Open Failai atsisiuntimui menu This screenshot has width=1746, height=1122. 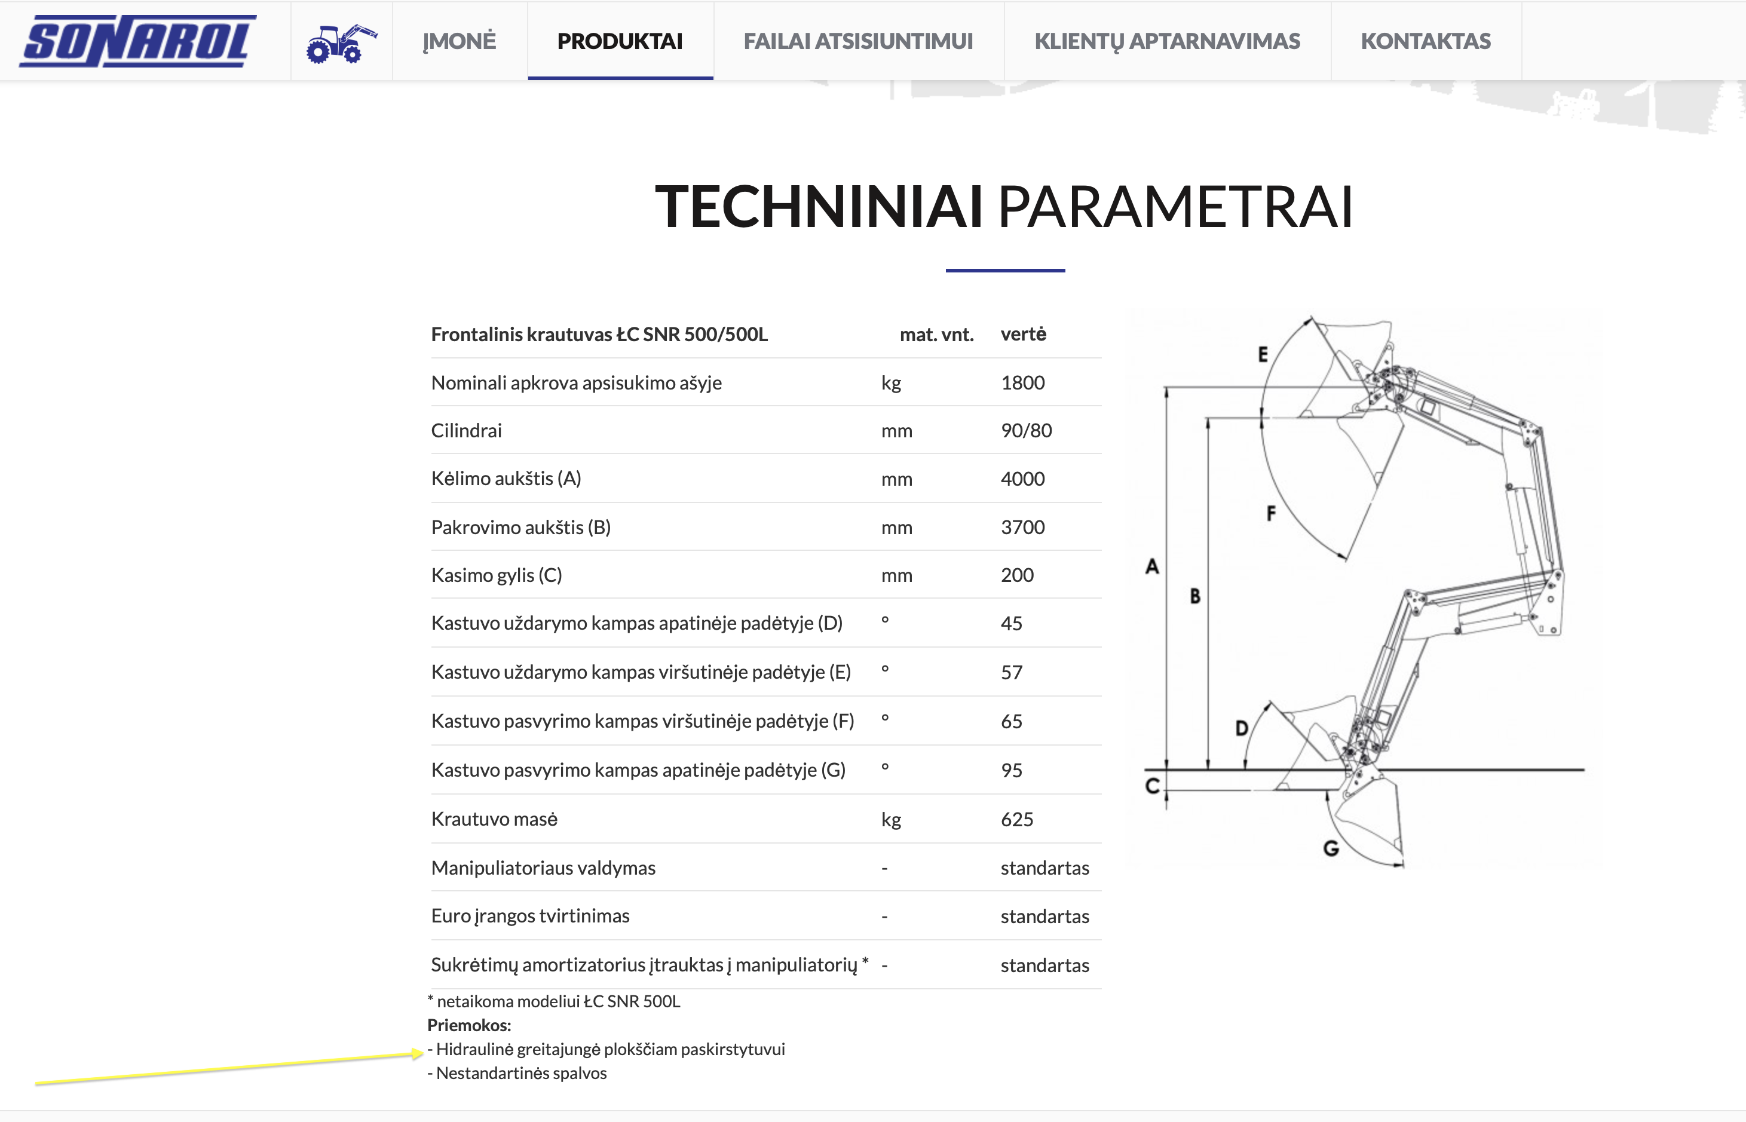pyautogui.click(x=857, y=42)
